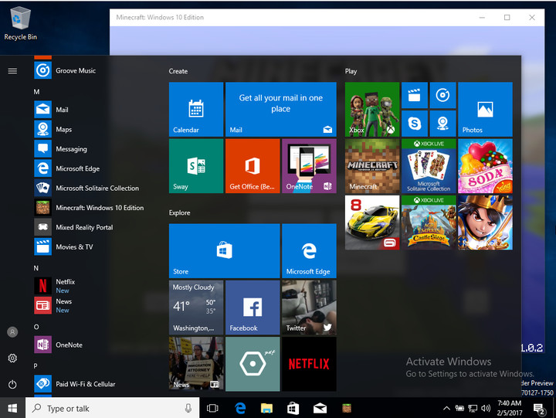Viewport: 556px width, 418px height.
Task: Open the small Groove Music tile
Action: point(443,95)
